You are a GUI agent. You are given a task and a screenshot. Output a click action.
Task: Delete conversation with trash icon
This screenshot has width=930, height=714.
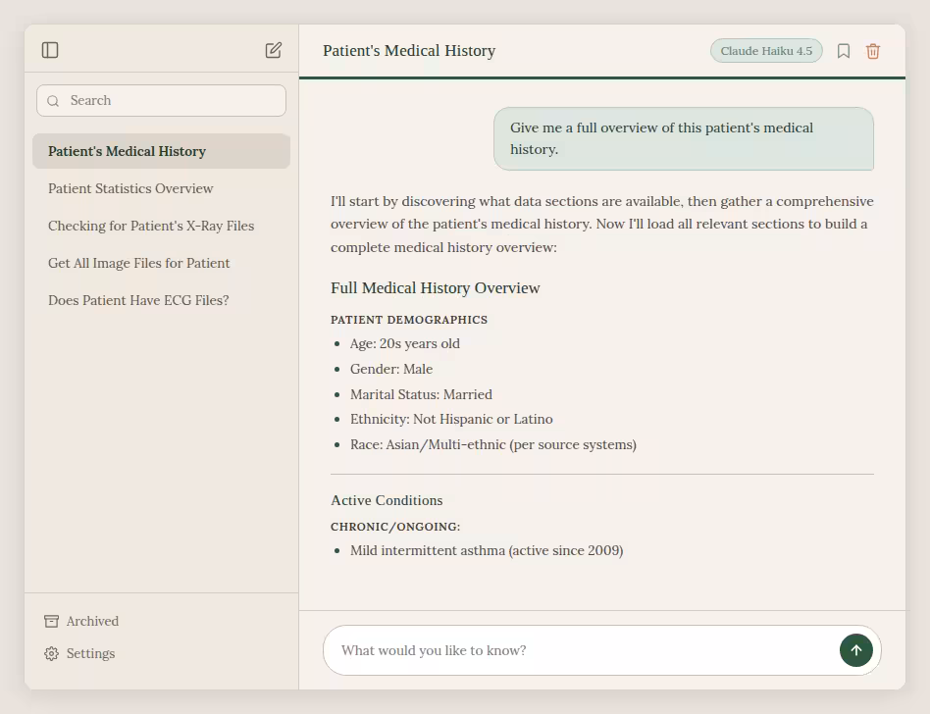coord(872,51)
